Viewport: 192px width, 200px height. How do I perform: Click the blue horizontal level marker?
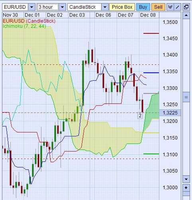[151, 73]
